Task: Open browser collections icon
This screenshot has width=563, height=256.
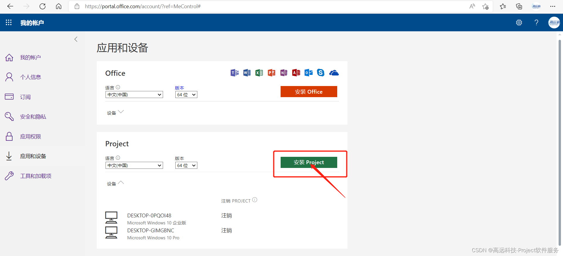Action: tap(519, 6)
